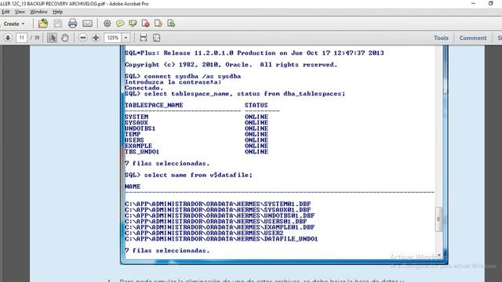Click the Save floppy disk icon
The width and height of the screenshot is (502, 282).
click(57, 23)
